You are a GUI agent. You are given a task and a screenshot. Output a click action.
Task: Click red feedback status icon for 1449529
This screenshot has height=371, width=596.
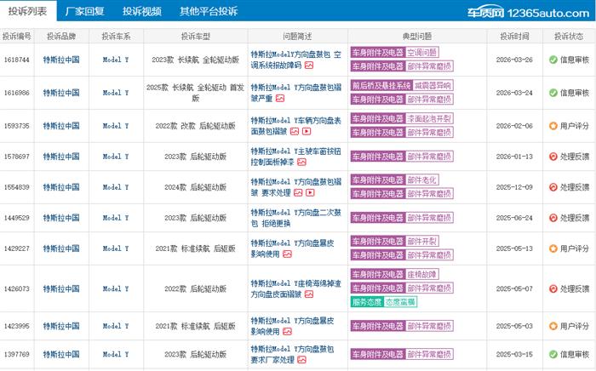552,218
